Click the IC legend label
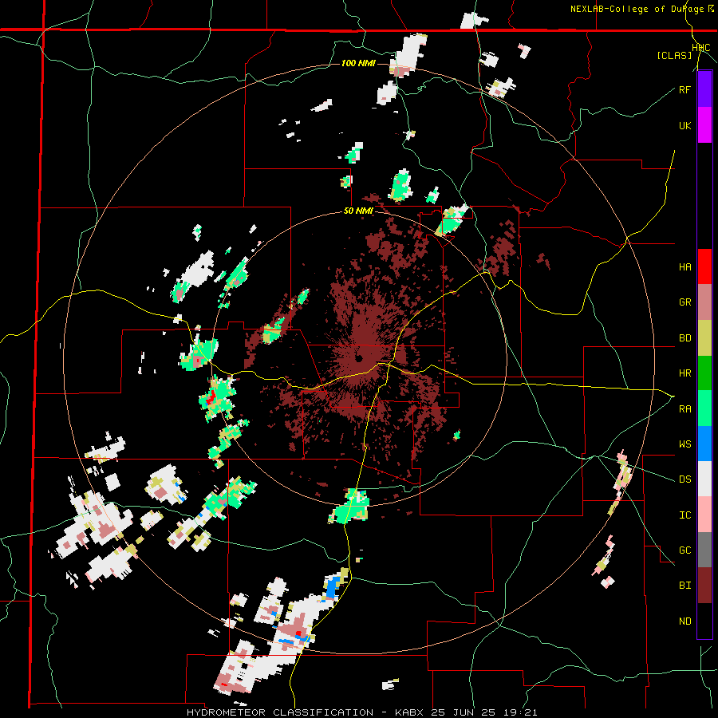This screenshot has height=718, width=718. coord(684,515)
